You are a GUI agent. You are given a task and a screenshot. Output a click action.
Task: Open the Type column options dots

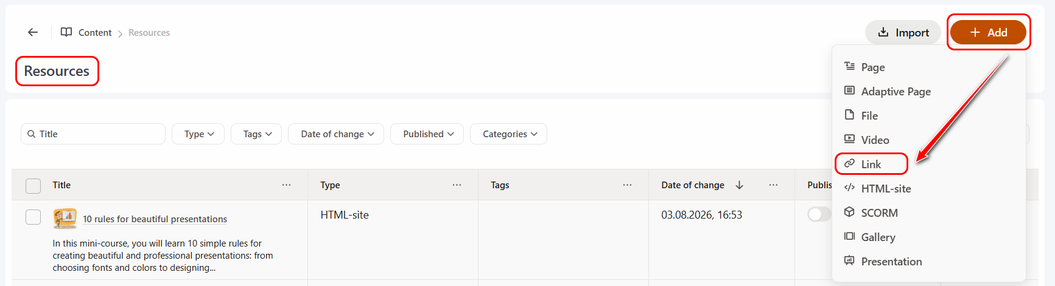(x=457, y=185)
